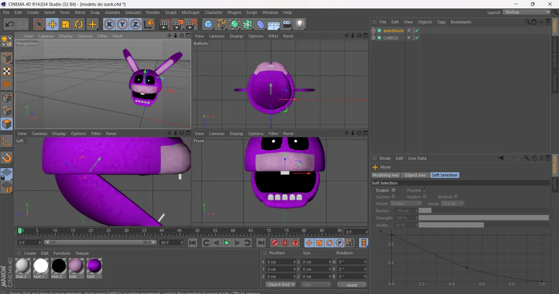Image resolution: width=559 pixels, height=294 pixels.
Task: Adjust the Radius slider
Action: tap(483, 210)
